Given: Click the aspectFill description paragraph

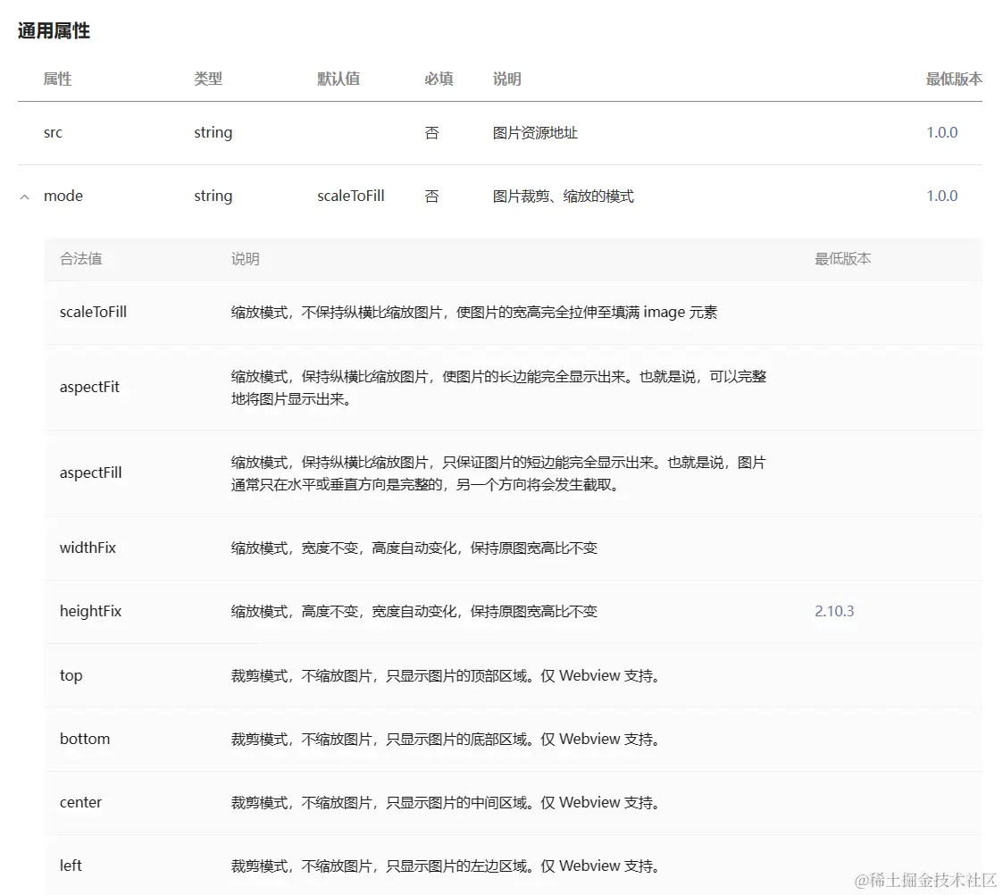Looking at the screenshot, I should click(x=498, y=473).
